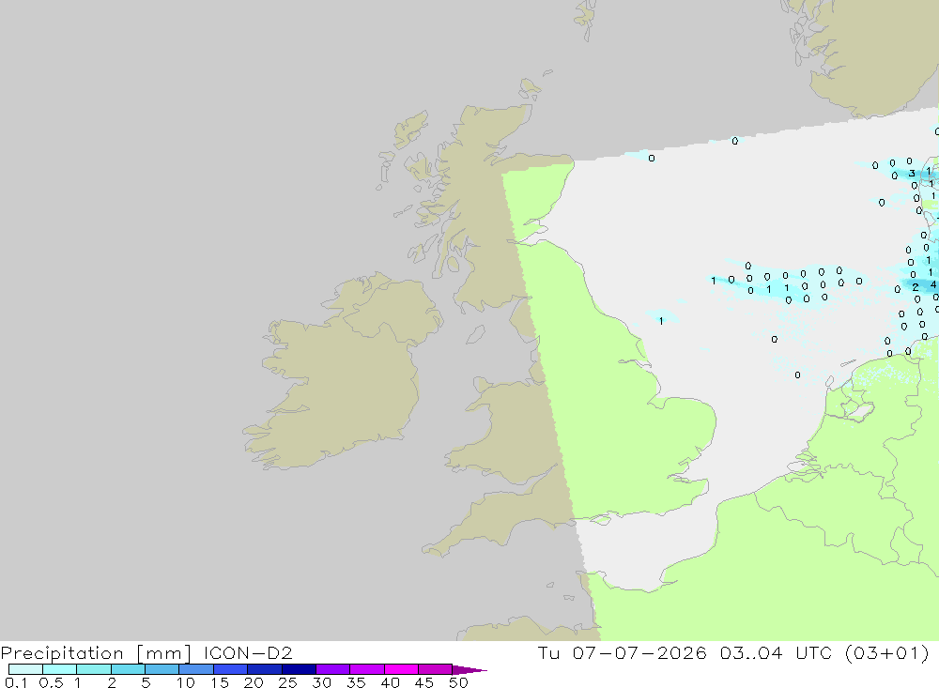Select the magenta swatch between 40 and 45
Image resolution: width=939 pixels, height=688 pixels.
(401, 669)
